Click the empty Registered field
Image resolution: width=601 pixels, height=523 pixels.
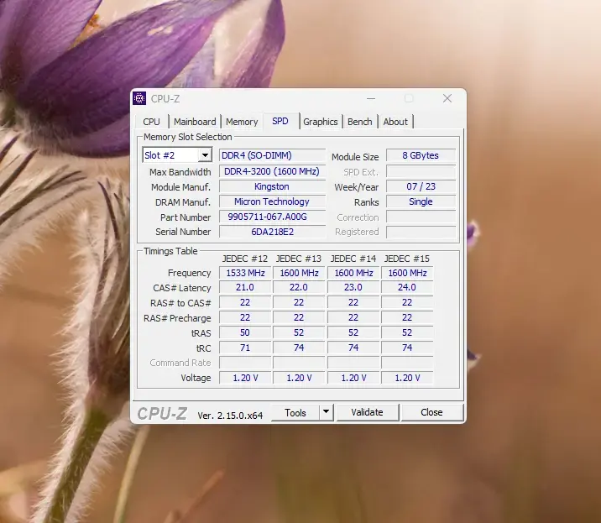click(x=421, y=232)
